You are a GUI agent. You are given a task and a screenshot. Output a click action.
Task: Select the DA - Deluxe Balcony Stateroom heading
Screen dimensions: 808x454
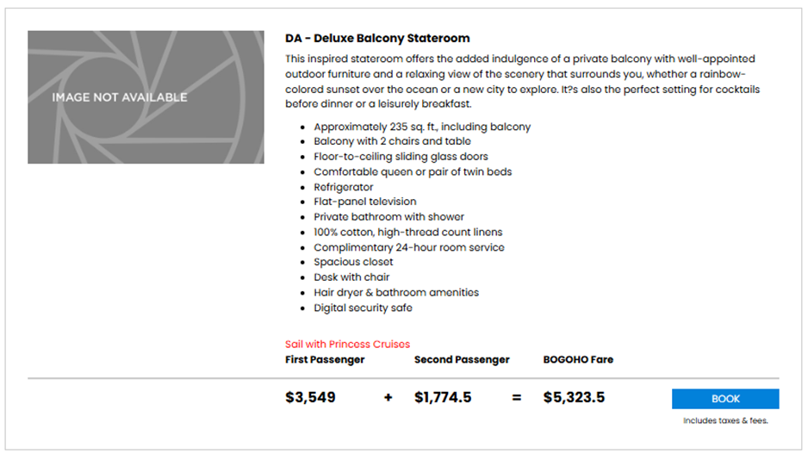377,39
